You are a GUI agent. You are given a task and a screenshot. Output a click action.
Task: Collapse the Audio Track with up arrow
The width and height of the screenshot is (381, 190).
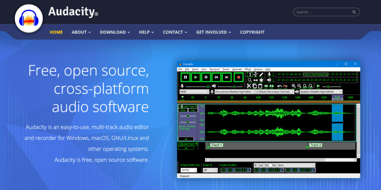point(186,139)
